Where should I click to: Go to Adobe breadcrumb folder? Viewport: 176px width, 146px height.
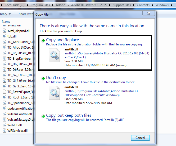pyautogui.click(x=61, y=5)
